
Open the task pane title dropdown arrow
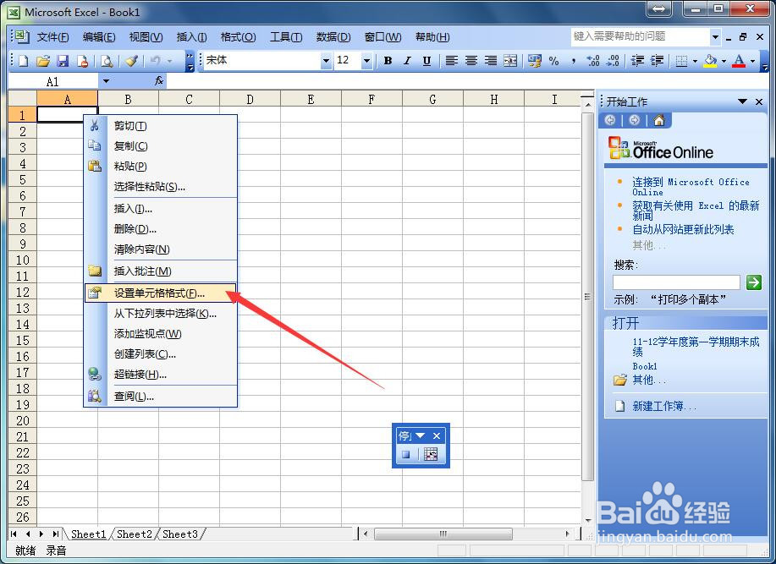point(742,101)
